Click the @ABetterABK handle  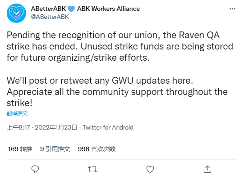pos(50,17)
